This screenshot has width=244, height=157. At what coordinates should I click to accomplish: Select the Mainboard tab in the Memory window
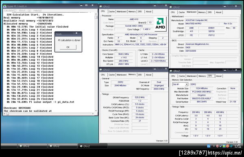click(122, 75)
